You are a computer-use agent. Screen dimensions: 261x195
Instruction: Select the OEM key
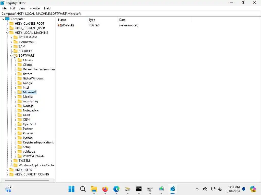(26, 120)
